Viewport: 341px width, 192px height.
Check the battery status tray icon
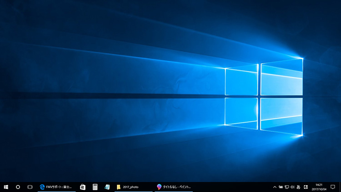pyautogui.click(x=281, y=187)
